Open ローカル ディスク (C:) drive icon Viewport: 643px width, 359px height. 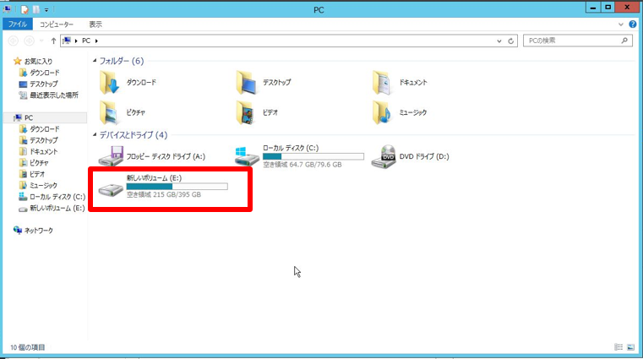pos(247,155)
